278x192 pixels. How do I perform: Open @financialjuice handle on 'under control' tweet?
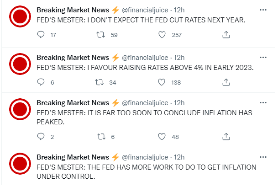[x=145, y=157]
